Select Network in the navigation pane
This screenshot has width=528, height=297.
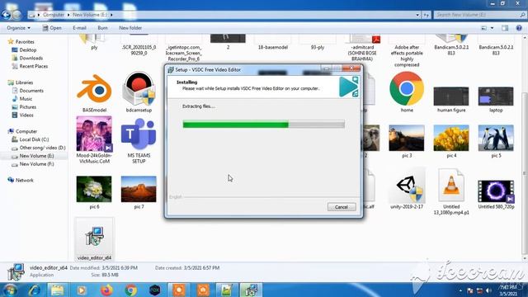tap(24, 180)
